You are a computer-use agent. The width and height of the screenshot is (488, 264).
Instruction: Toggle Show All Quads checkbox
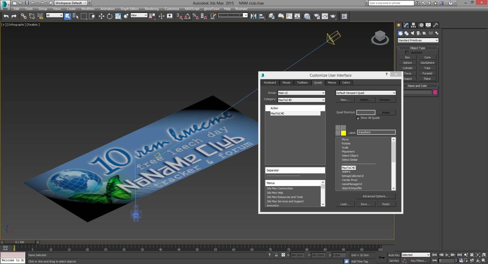358,118
